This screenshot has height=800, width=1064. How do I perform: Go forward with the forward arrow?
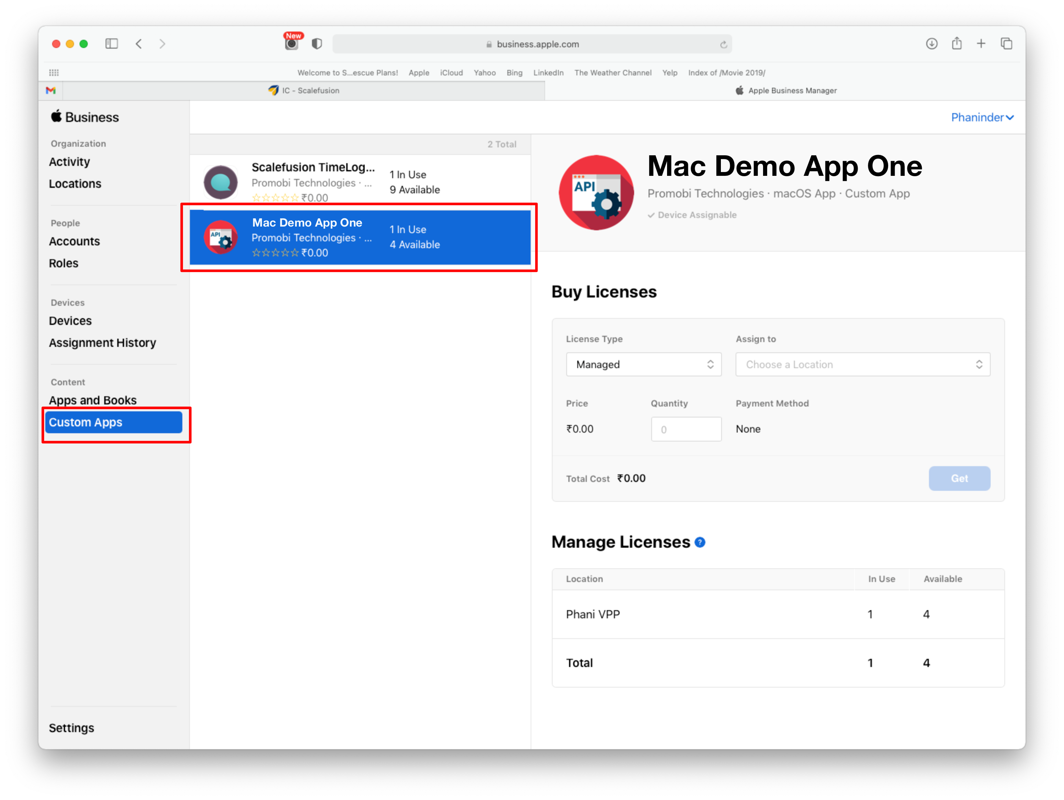click(x=162, y=44)
